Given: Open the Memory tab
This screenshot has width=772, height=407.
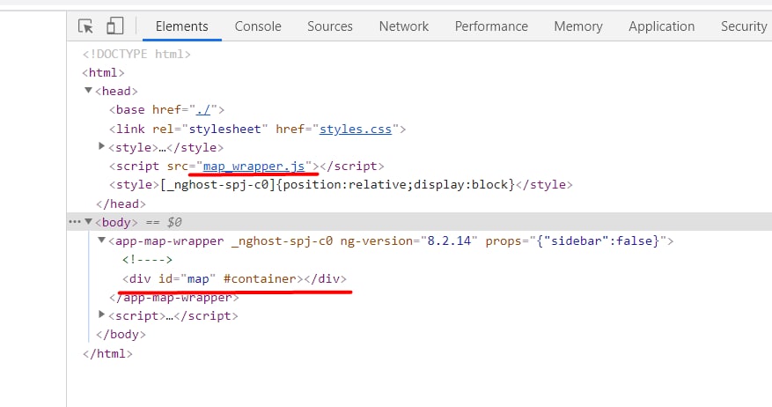Looking at the screenshot, I should click(x=578, y=26).
